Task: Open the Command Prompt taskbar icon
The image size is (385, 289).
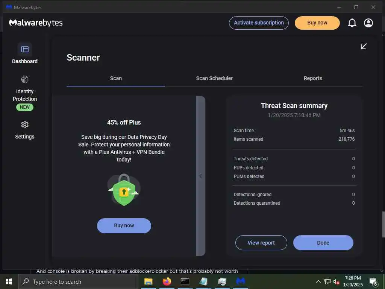Action: [x=185, y=281]
